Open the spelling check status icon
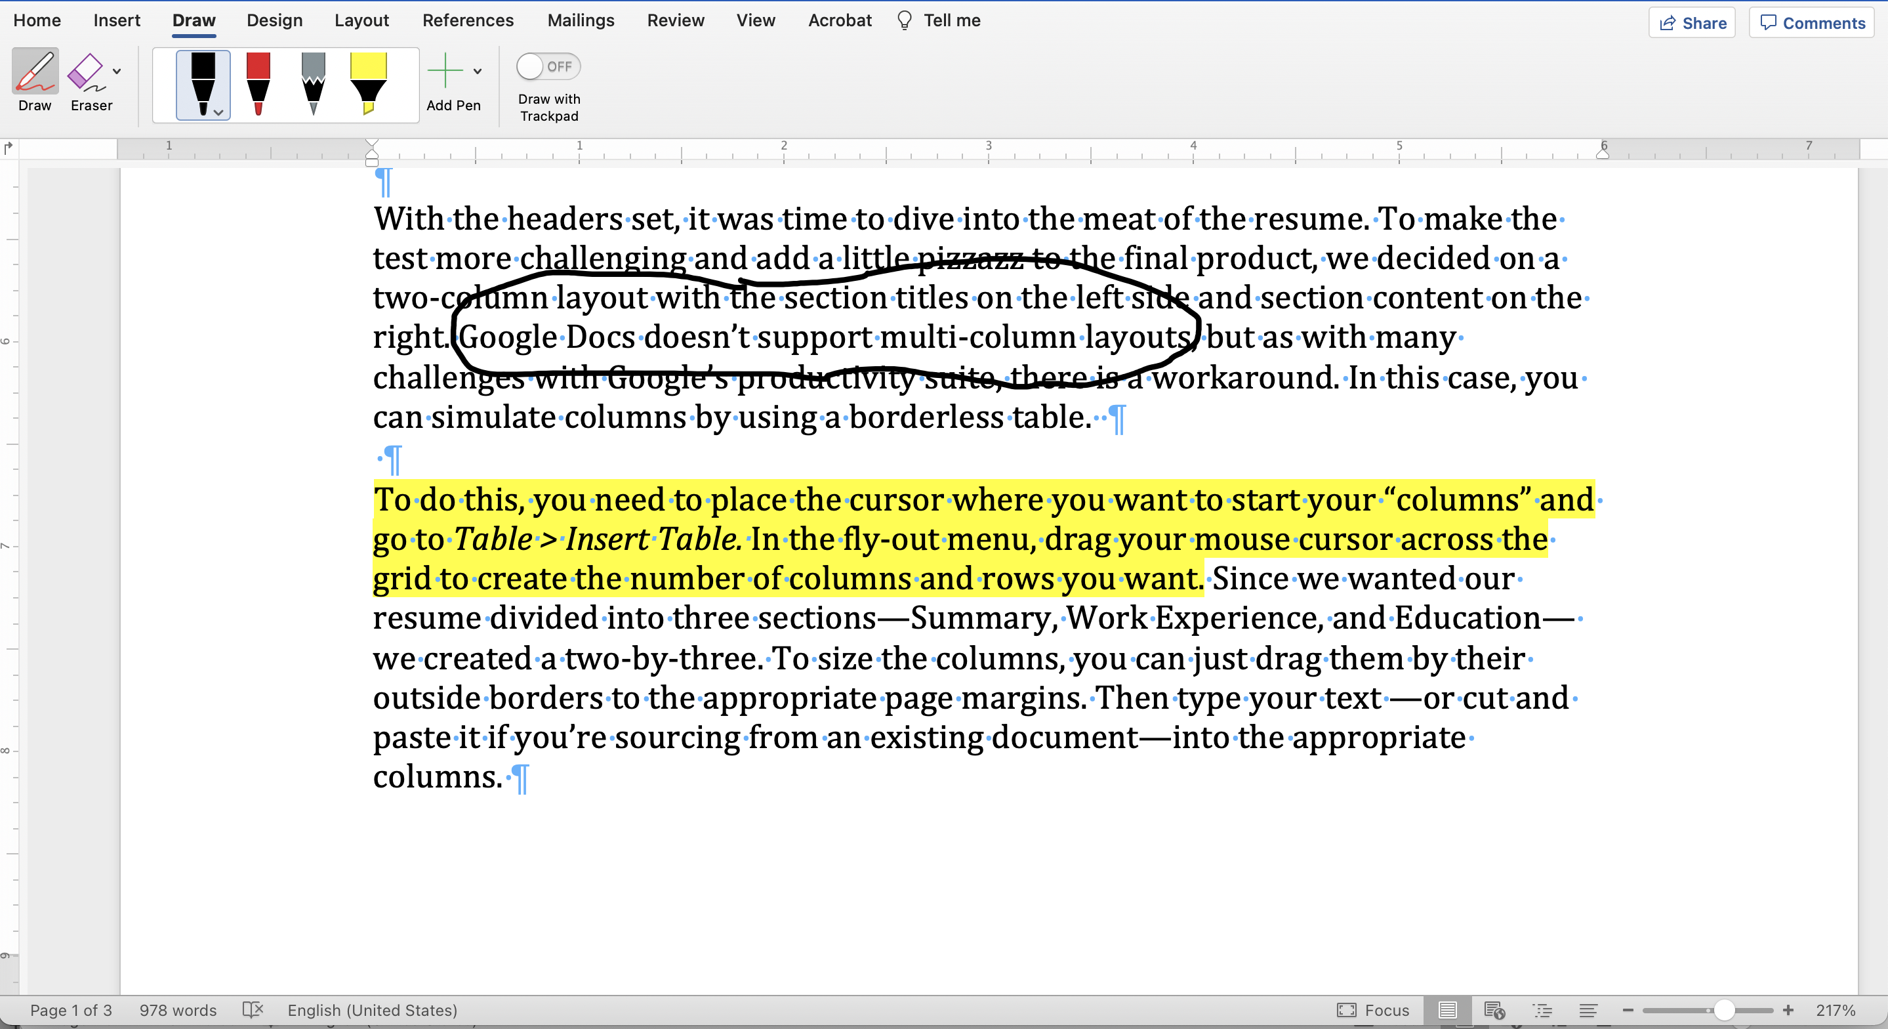The height and width of the screenshot is (1029, 1888). 253,1010
